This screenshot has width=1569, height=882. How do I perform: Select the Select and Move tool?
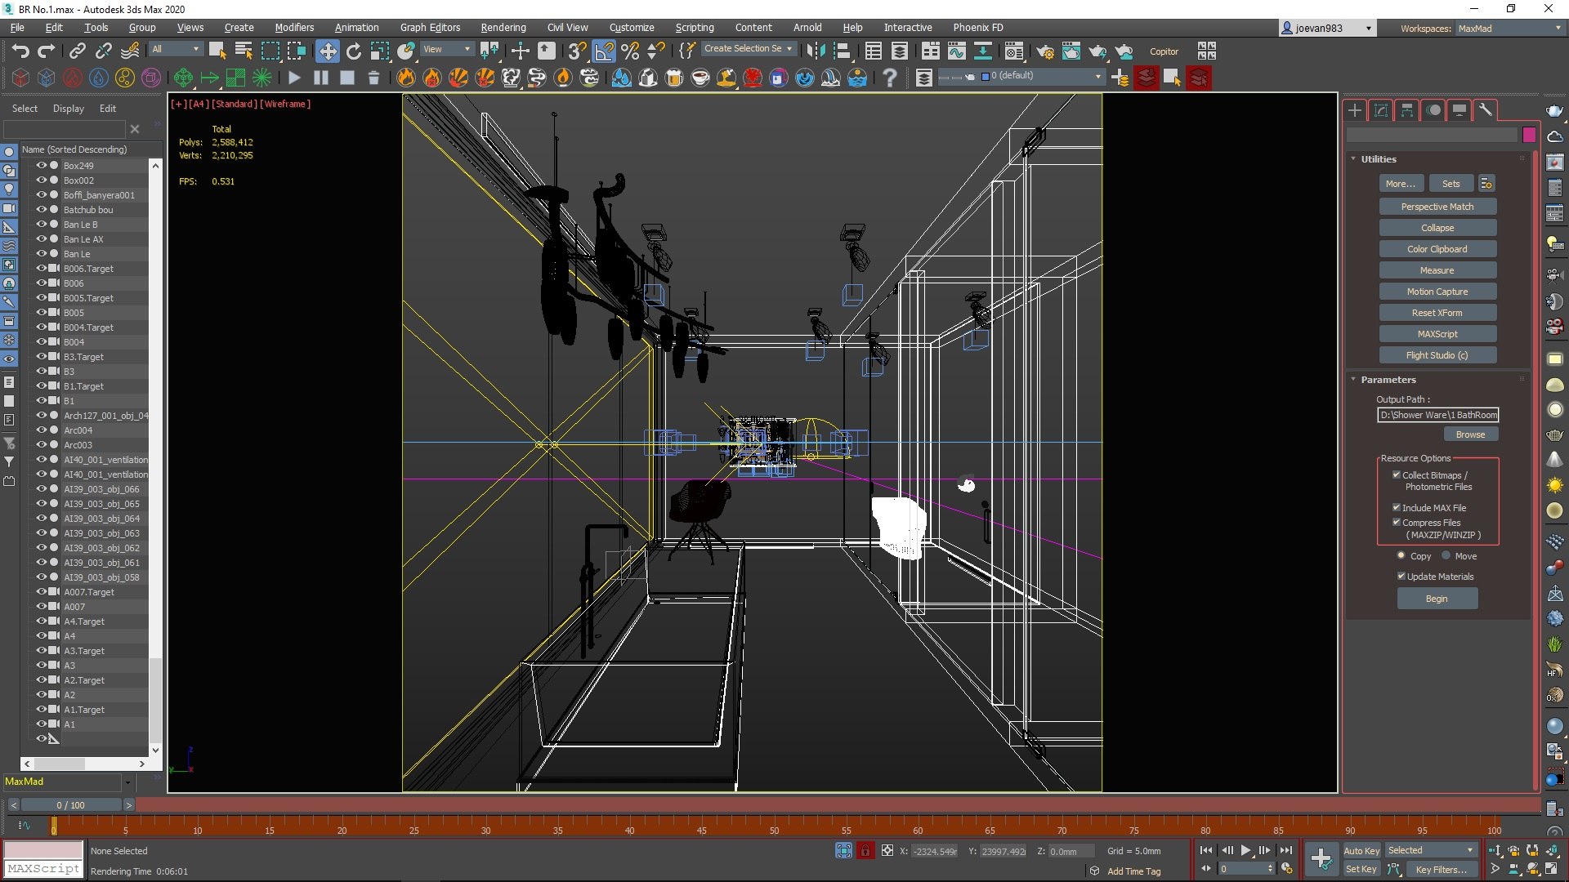(x=327, y=51)
